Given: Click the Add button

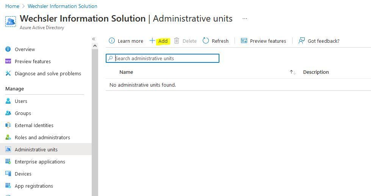Looking at the screenshot, I should click(x=163, y=41).
